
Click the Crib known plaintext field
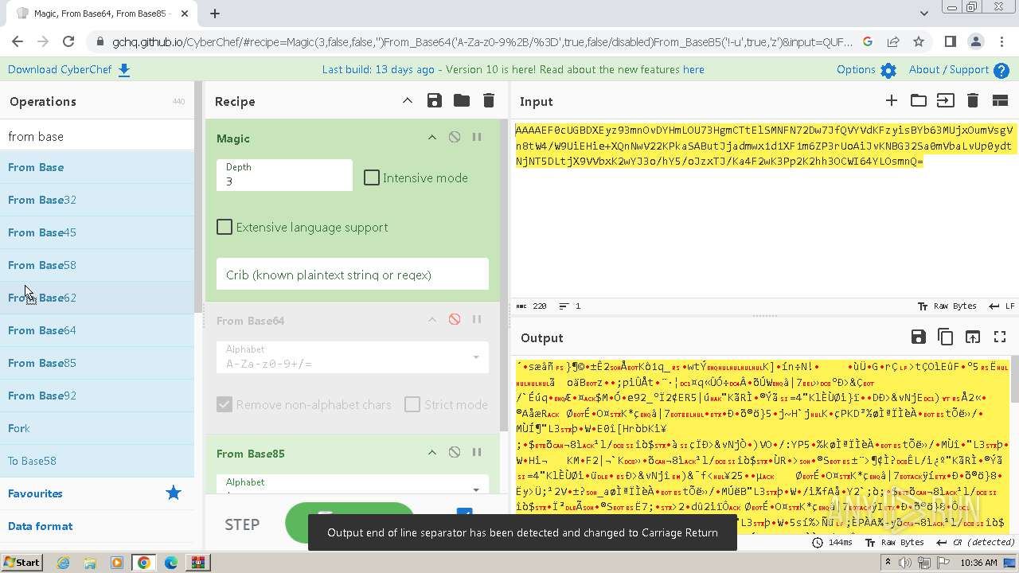coord(353,275)
